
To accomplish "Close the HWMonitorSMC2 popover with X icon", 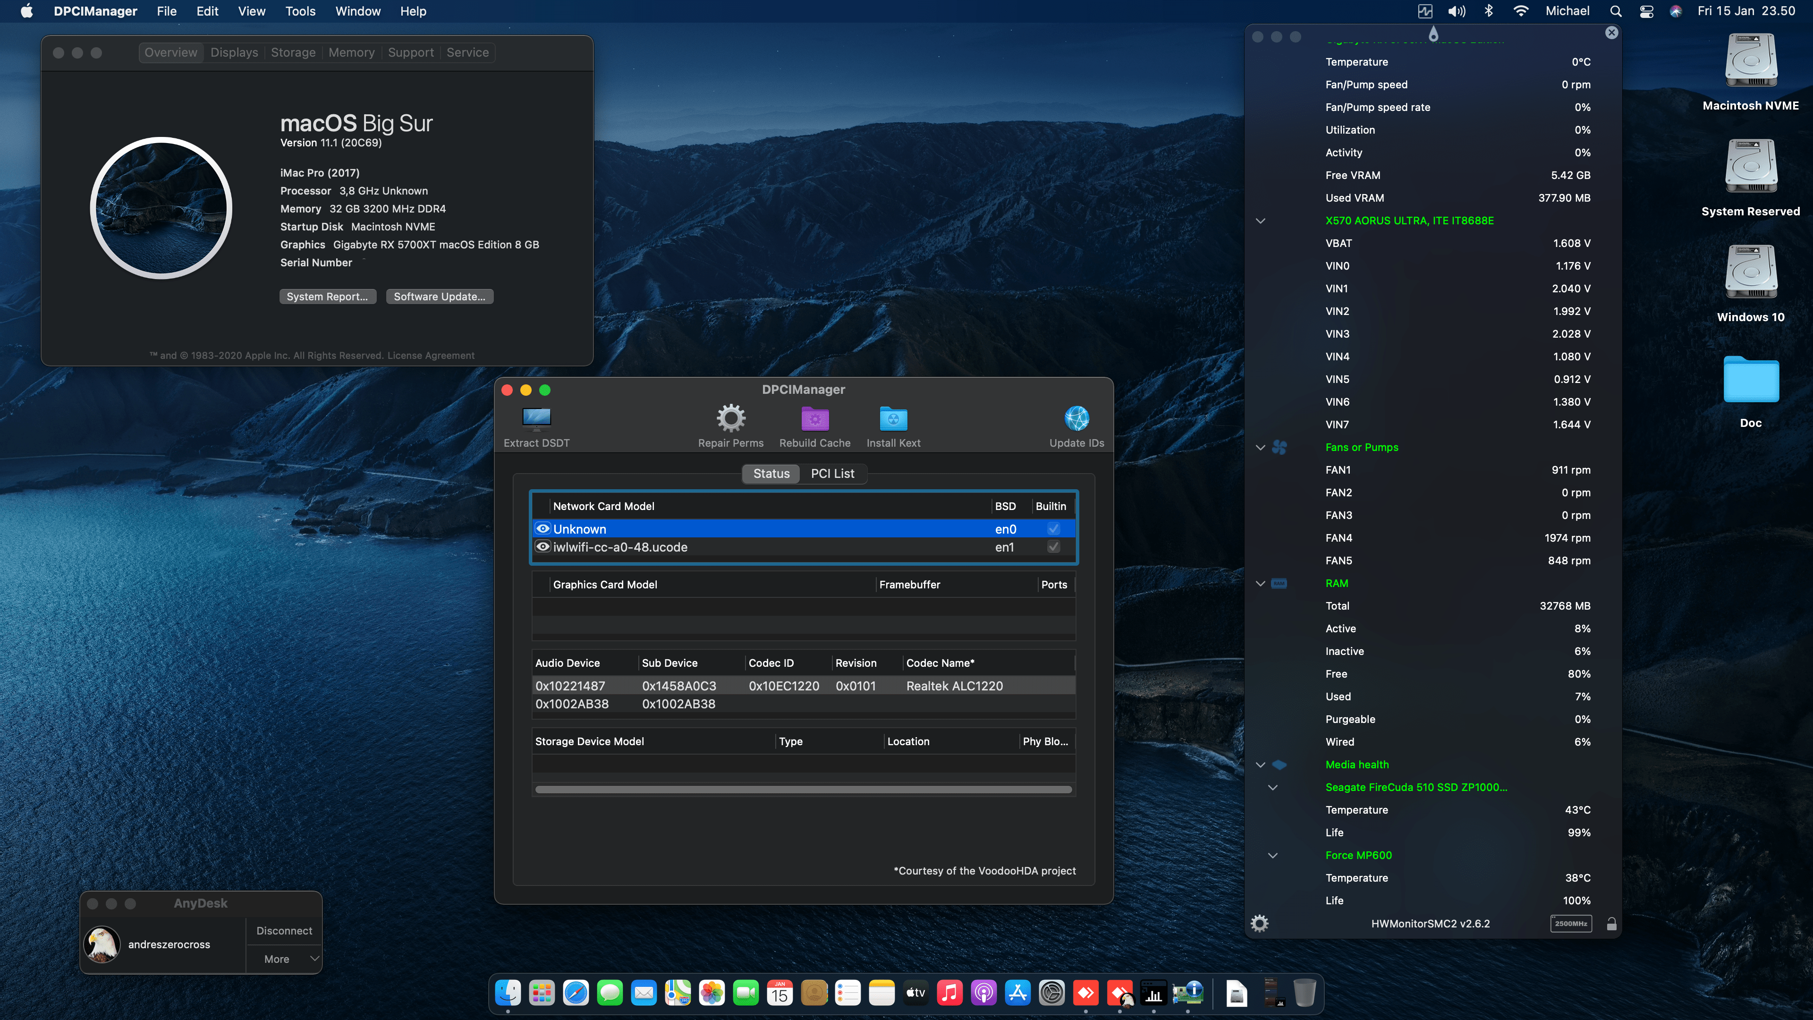I will pos(1612,33).
